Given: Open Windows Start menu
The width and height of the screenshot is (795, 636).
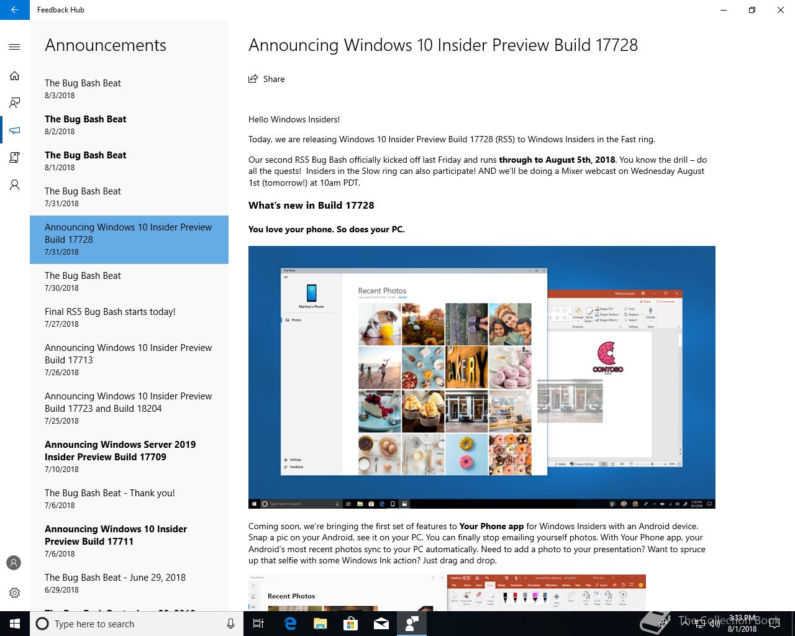Looking at the screenshot, I should tap(15, 624).
